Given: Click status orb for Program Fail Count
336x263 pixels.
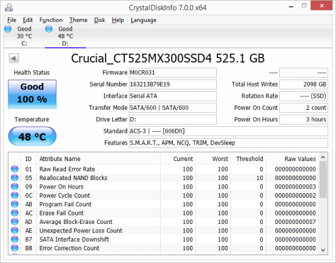Looking at the screenshot, I should pos(15,204).
